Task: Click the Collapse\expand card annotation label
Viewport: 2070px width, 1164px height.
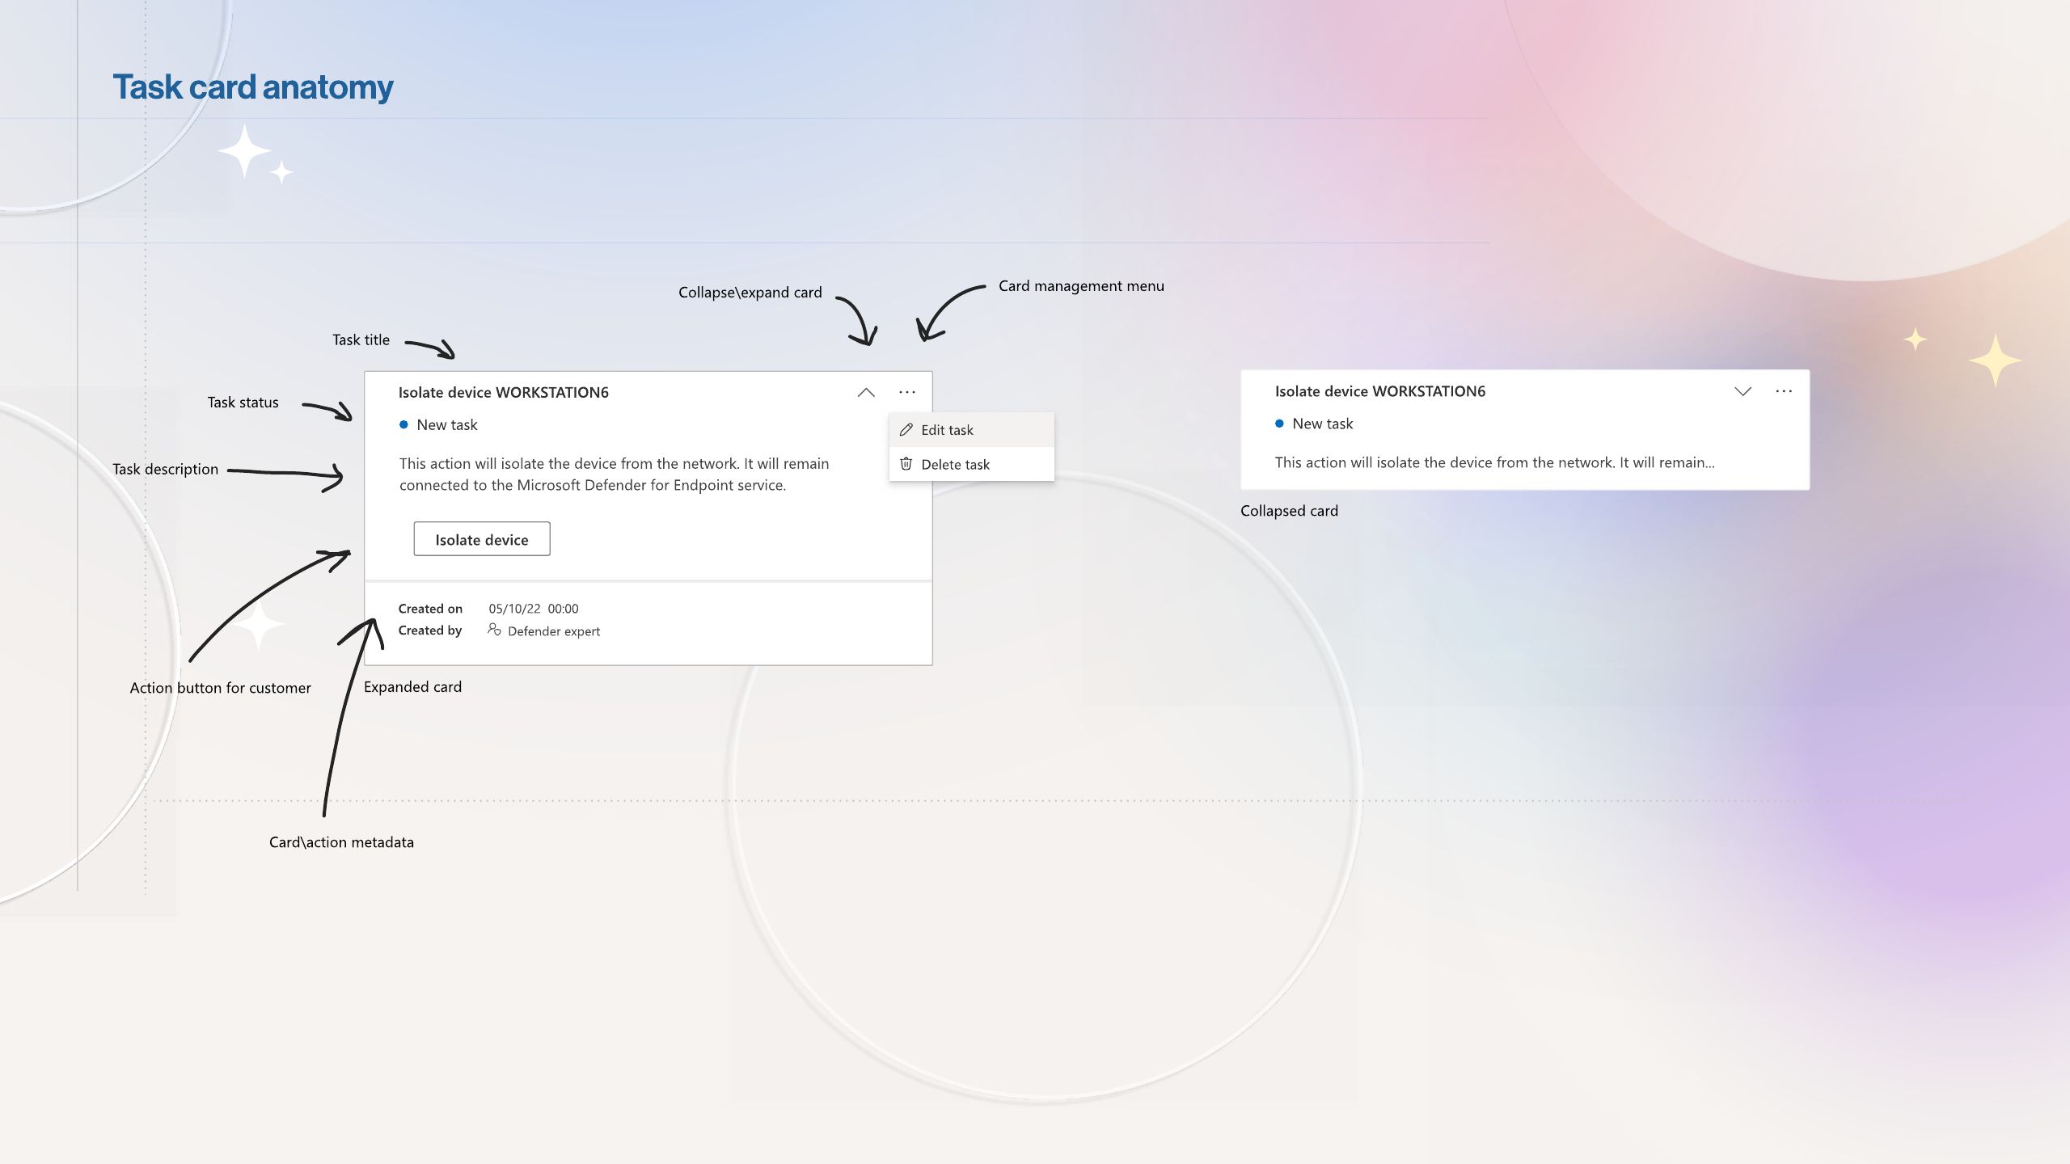Action: [750, 293]
